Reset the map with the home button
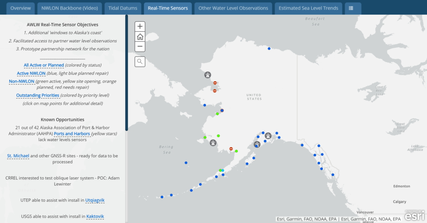427x223 pixels. point(140,37)
